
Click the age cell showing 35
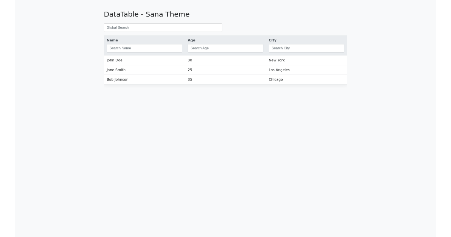tap(190, 80)
